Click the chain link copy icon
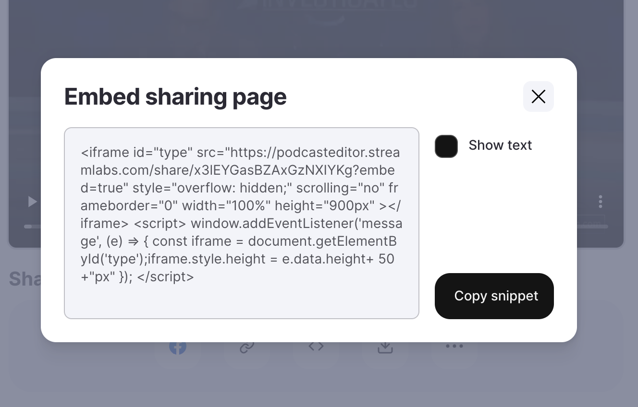The height and width of the screenshot is (407, 638). [x=247, y=347]
